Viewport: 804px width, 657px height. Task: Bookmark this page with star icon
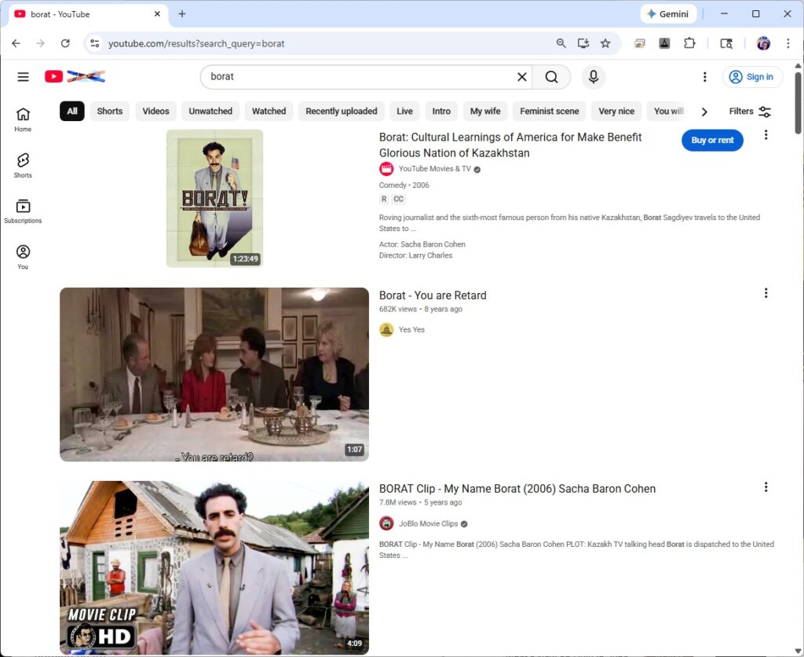tap(605, 43)
